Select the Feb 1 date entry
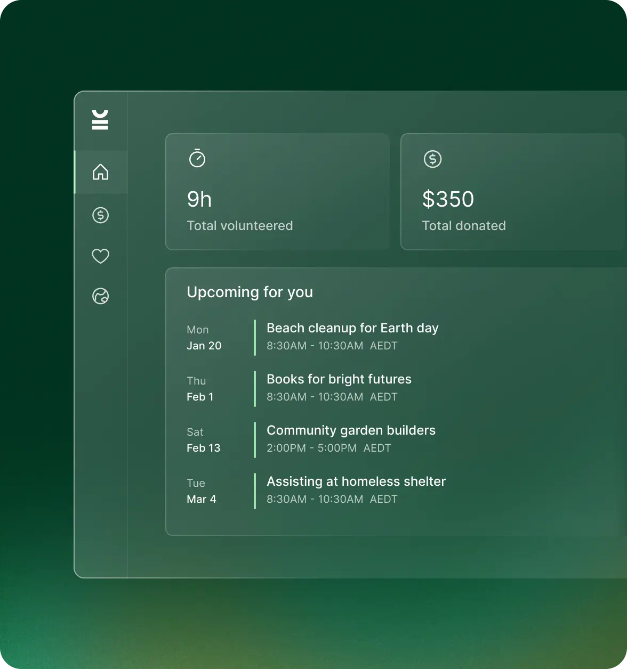 (x=200, y=397)
